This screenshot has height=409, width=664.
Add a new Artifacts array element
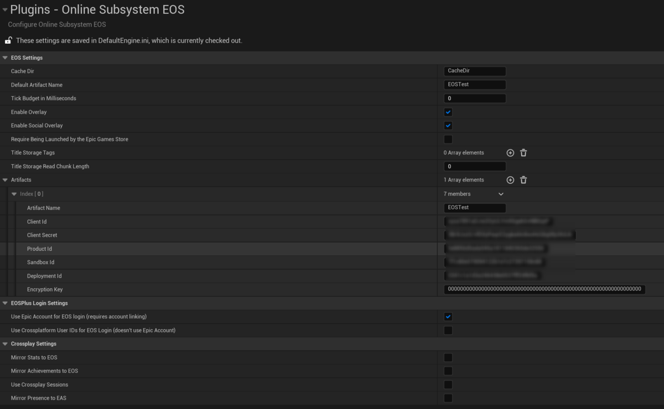coord(510,180)
